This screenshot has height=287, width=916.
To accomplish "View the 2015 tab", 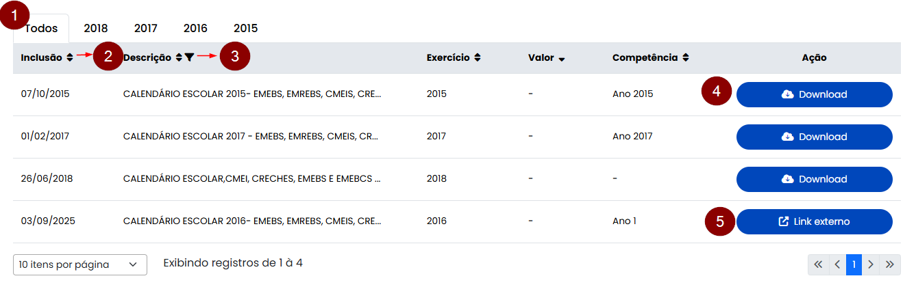I will click(245, 29).
